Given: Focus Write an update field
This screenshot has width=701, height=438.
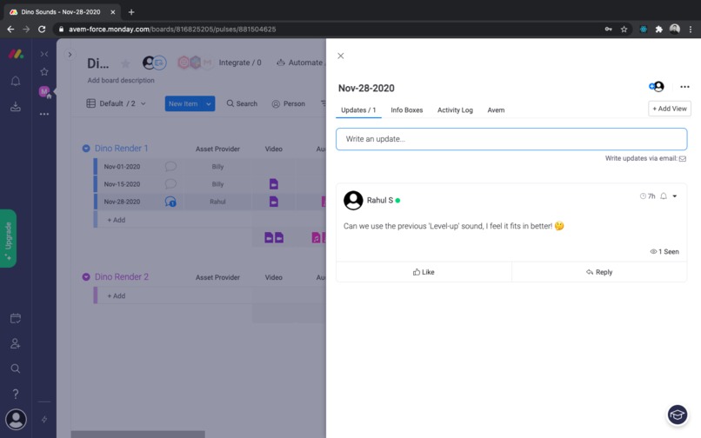Looking at the screenshot, I should [x=511, y=139].
